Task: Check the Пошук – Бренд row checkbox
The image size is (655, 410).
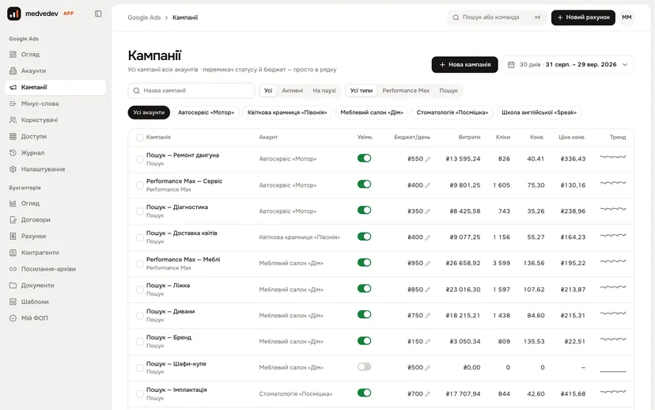Action: pyautogui.click(x=140, y=342)
